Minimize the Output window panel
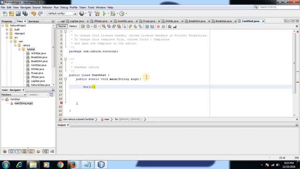 pyautogui.click(x=297, y=125)
